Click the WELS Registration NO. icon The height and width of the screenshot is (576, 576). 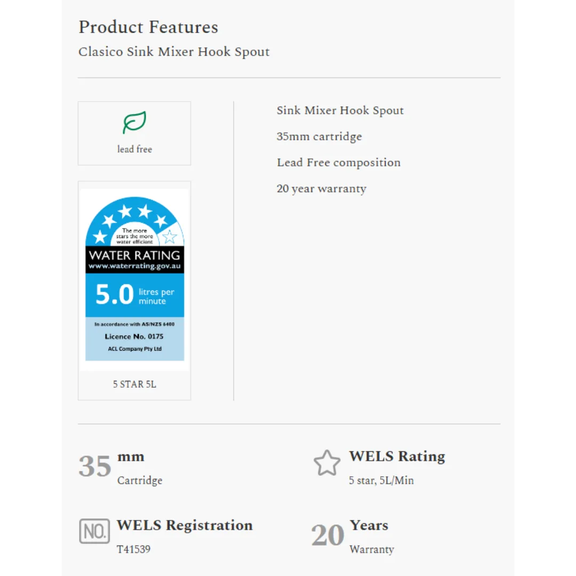94,531
